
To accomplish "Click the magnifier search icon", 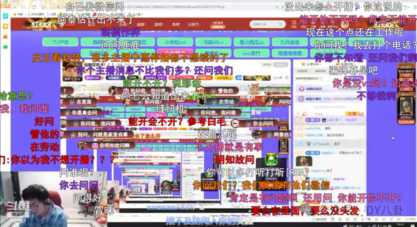I will click(281, 24).
